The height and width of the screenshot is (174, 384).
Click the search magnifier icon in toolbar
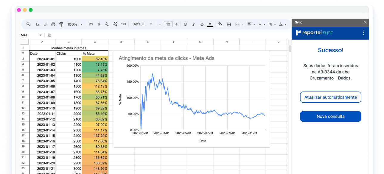(x=28, y=24)
